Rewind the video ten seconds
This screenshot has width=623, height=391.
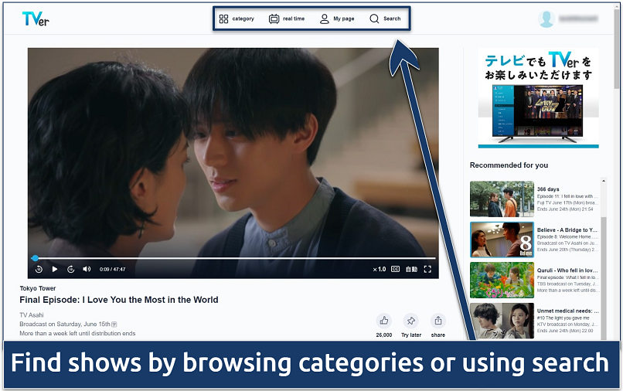click(39, 270)
